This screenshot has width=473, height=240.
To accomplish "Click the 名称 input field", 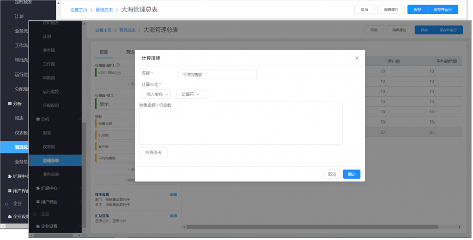I will click(x=217, y=75).
